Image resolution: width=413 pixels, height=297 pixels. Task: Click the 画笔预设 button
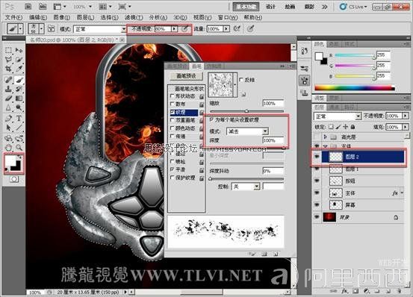(186, 76)
